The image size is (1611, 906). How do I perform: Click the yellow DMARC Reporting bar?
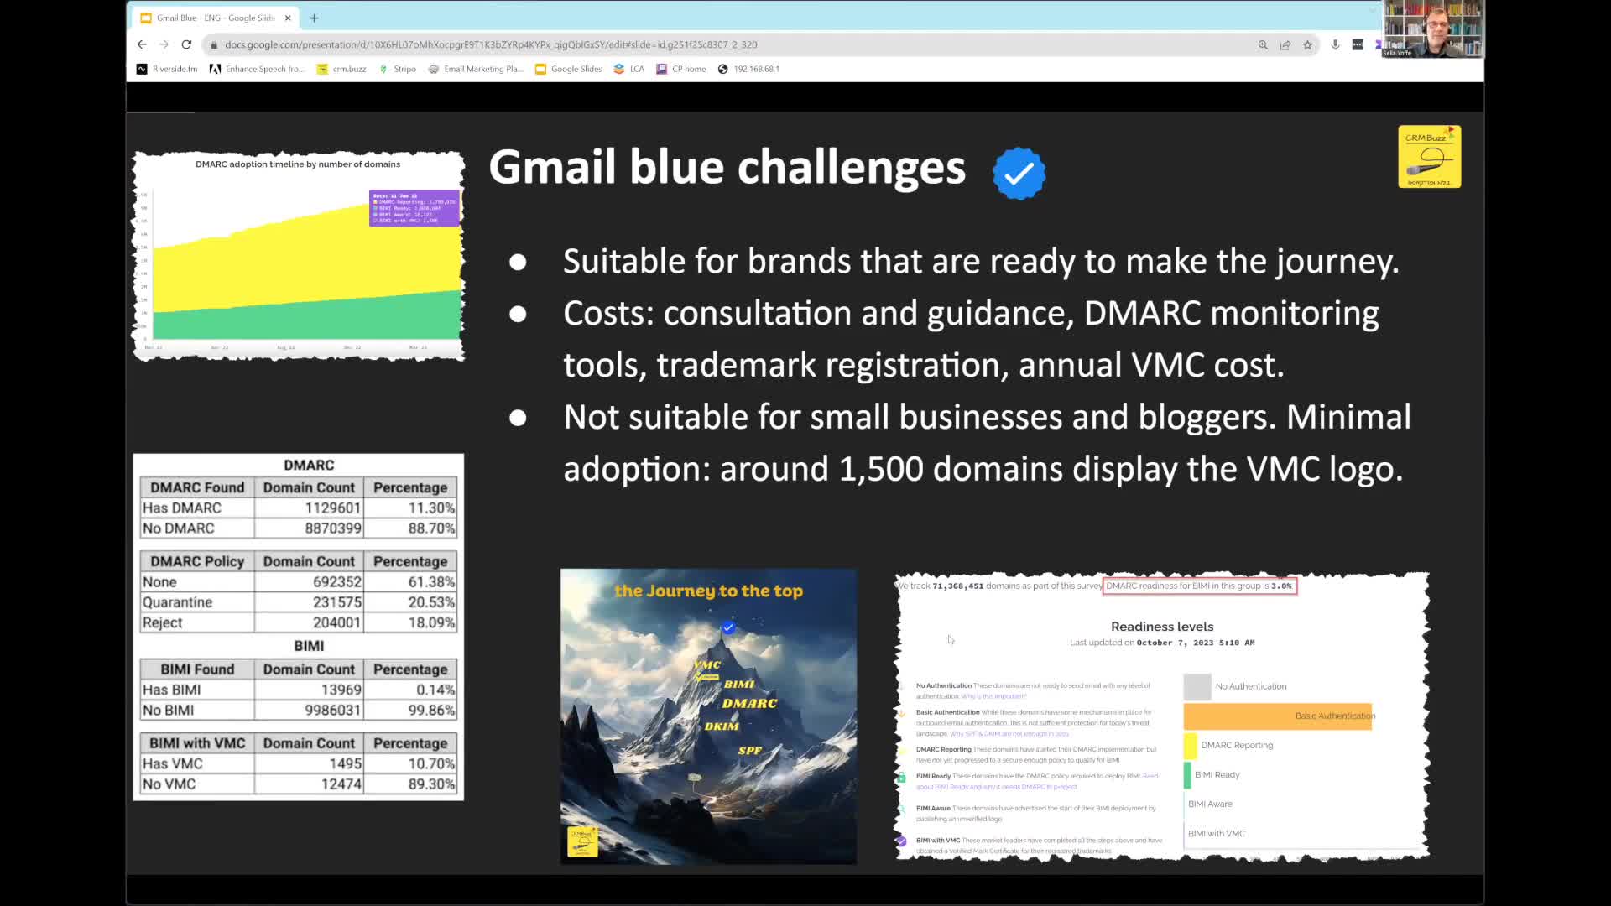(1191, 746)
